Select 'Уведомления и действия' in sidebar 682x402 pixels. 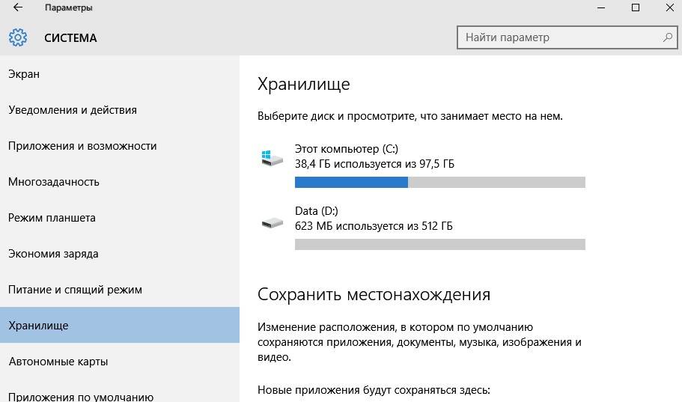coord(73,110)
